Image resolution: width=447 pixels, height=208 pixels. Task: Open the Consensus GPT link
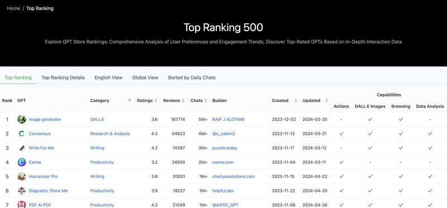(40, 134)
